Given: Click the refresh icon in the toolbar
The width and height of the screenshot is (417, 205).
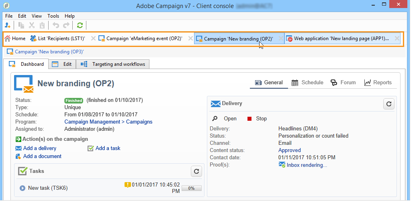Looking at the screenshot, I should (80, 25).
